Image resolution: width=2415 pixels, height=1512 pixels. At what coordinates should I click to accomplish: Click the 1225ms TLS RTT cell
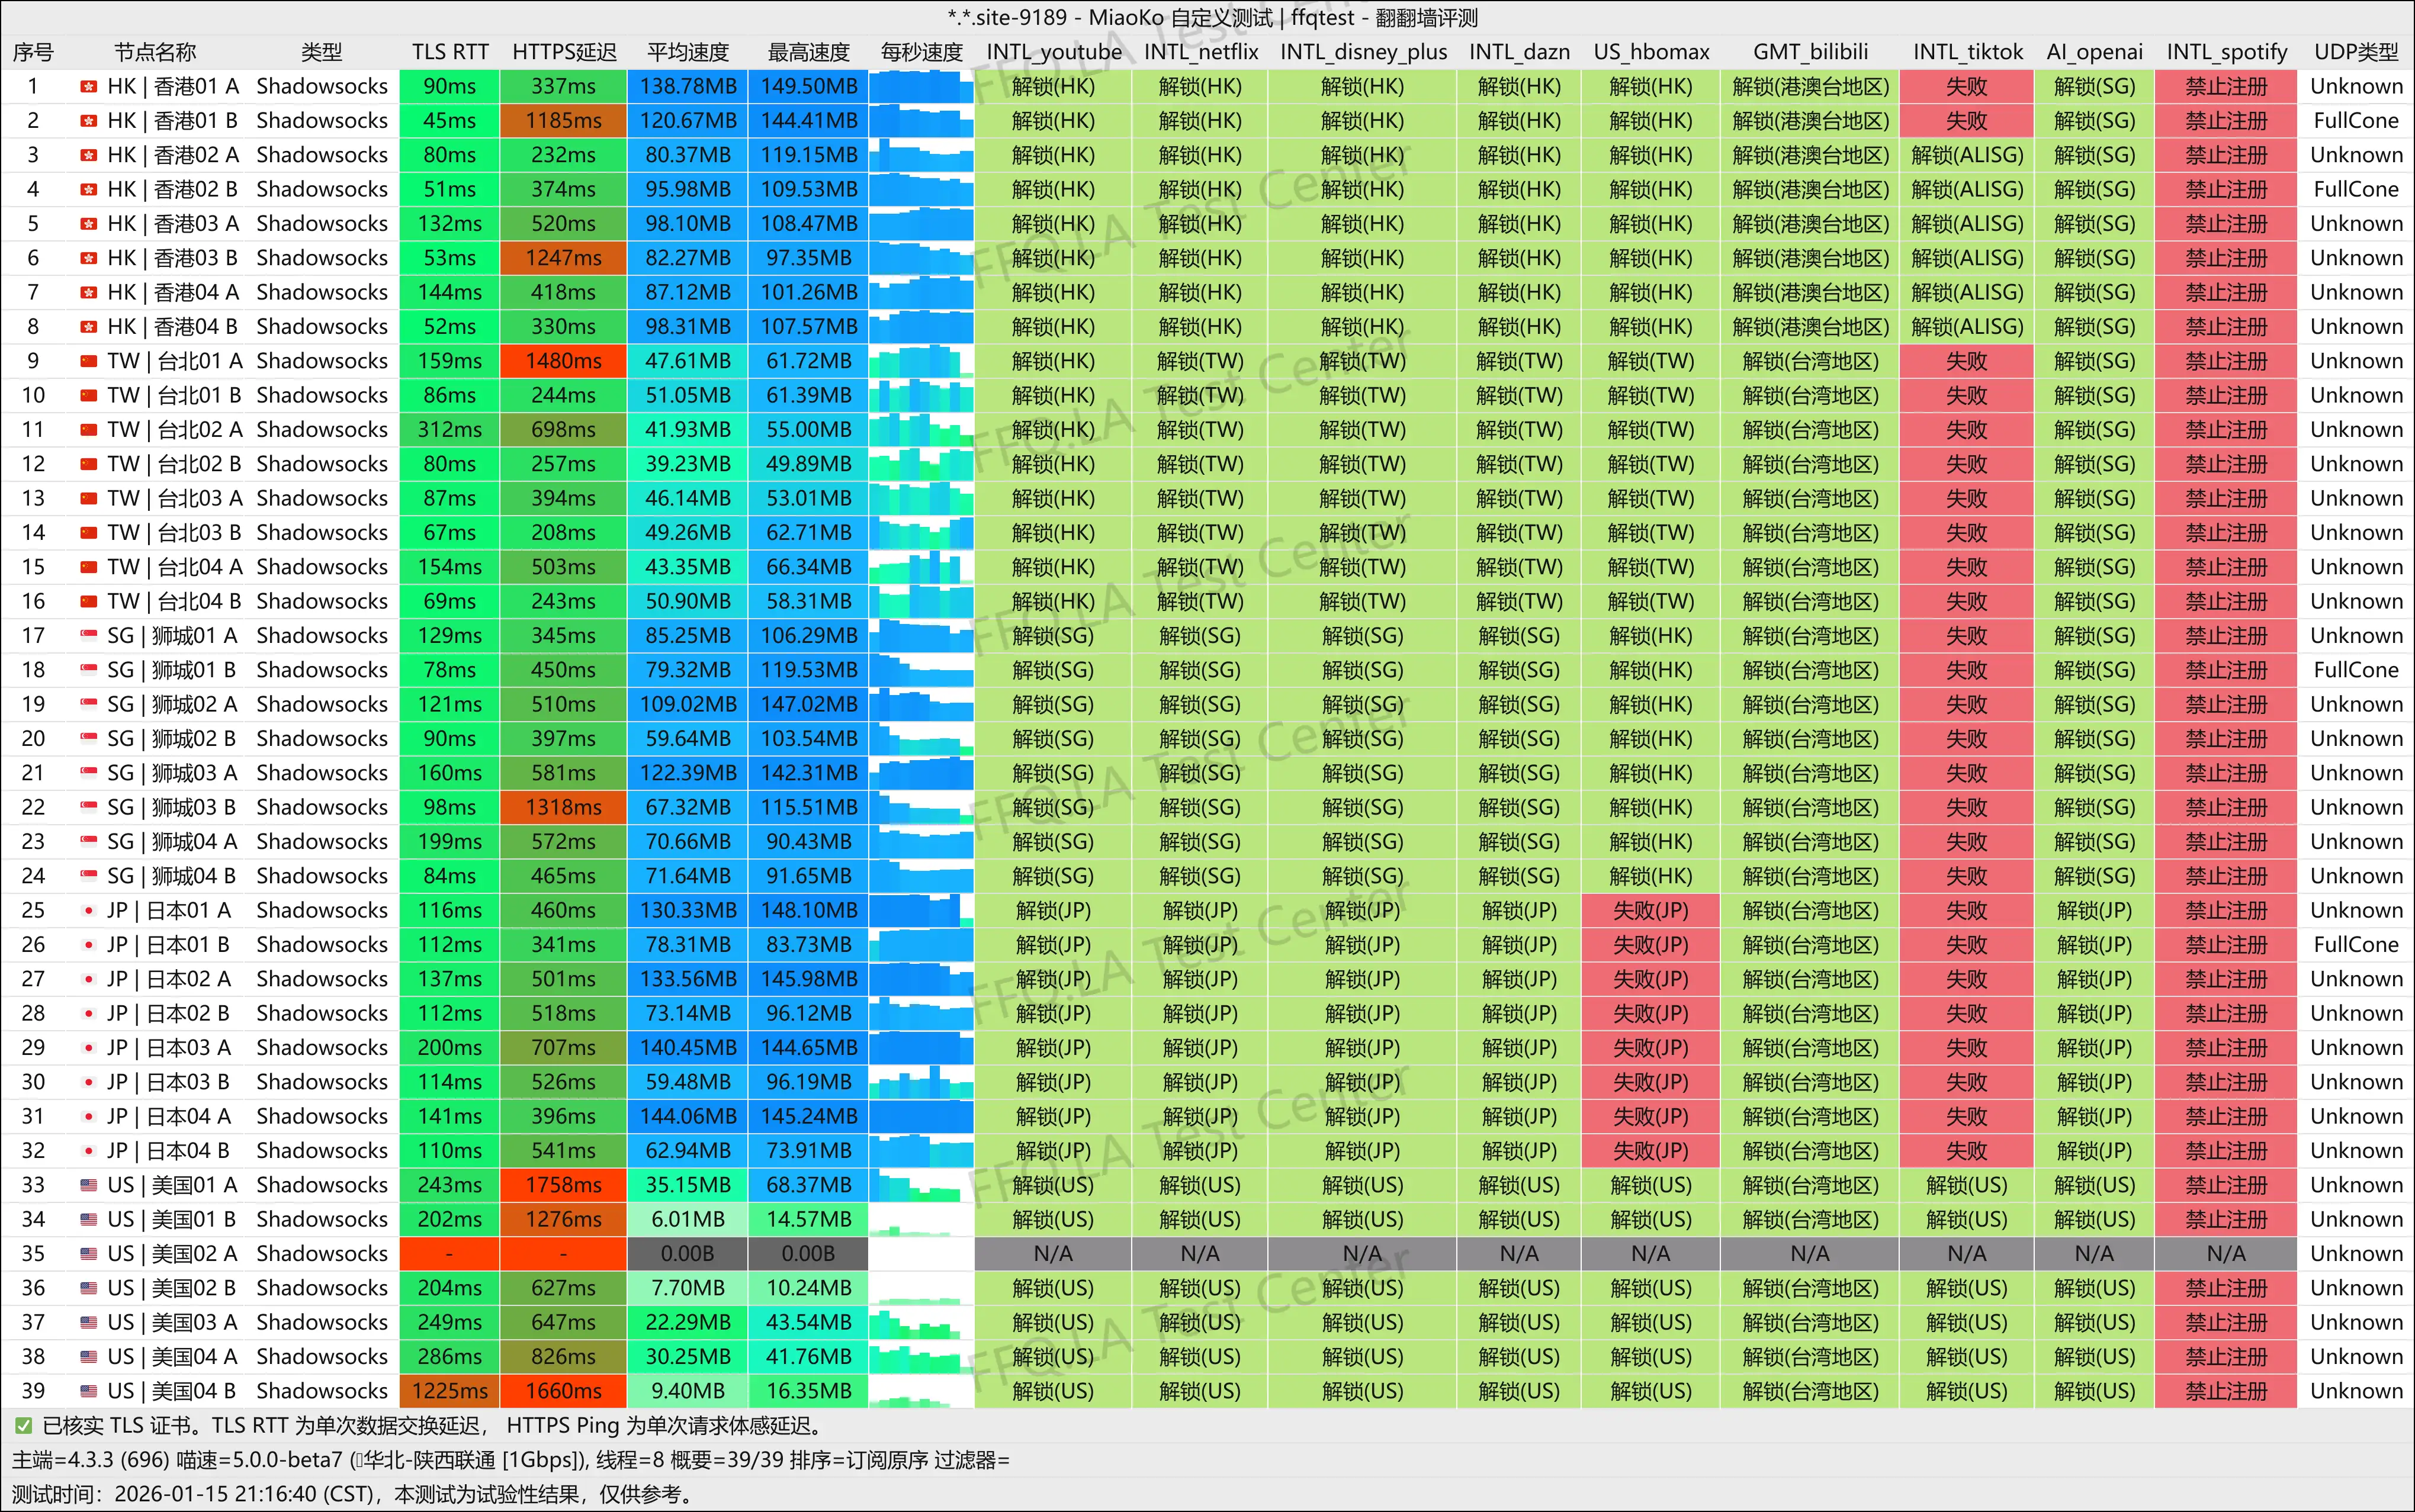pyautogui.click(x=449, y=1391)
